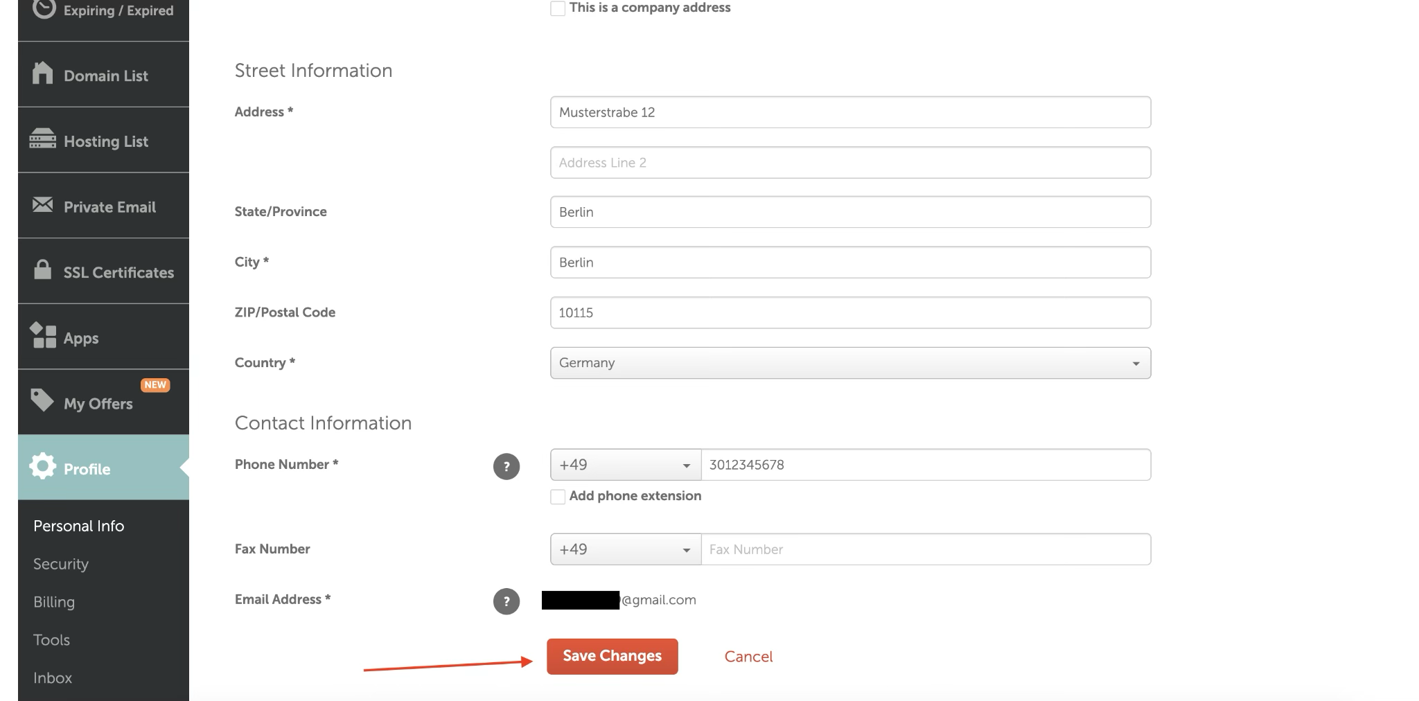Click the Cancel link
This screenshot has width=1419, height=701.
pyautogui.click(x=748, y=657)
